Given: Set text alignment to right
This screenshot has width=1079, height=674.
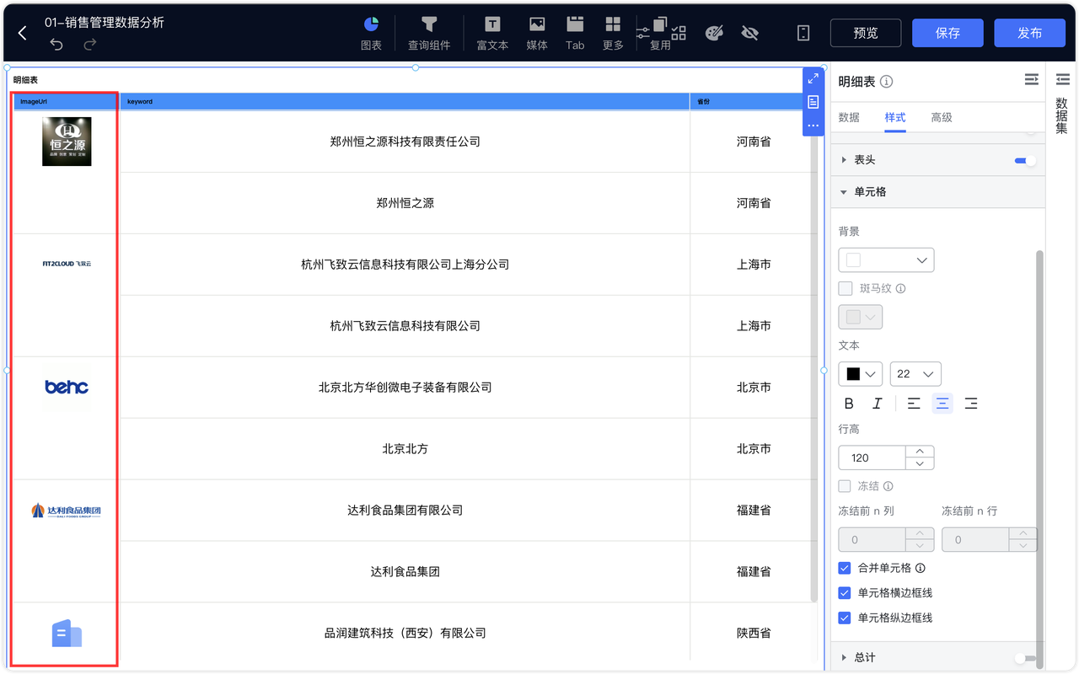Looking at the screenshot, I should (x=971, y=403).
